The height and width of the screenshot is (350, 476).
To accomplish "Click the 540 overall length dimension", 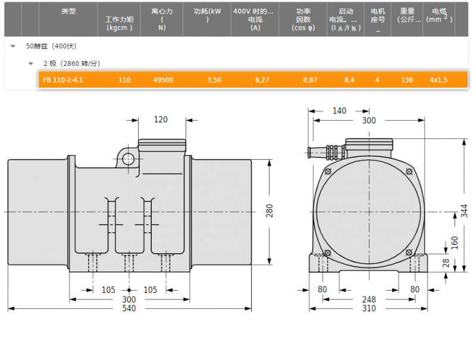I will pos(129,308).
